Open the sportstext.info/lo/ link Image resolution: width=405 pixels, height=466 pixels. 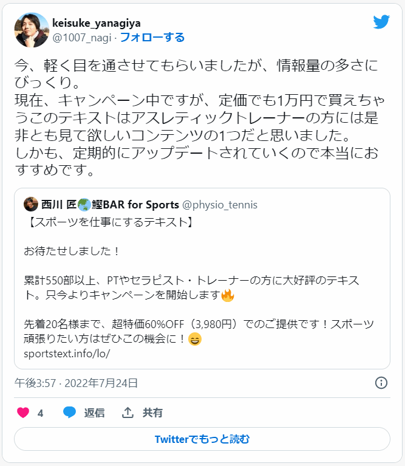click(67, 354)
